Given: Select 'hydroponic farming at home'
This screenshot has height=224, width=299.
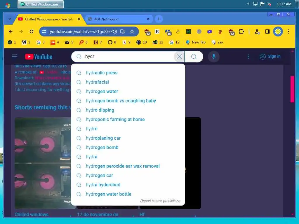Looking at the screenshot, I should tap(128, 119).
